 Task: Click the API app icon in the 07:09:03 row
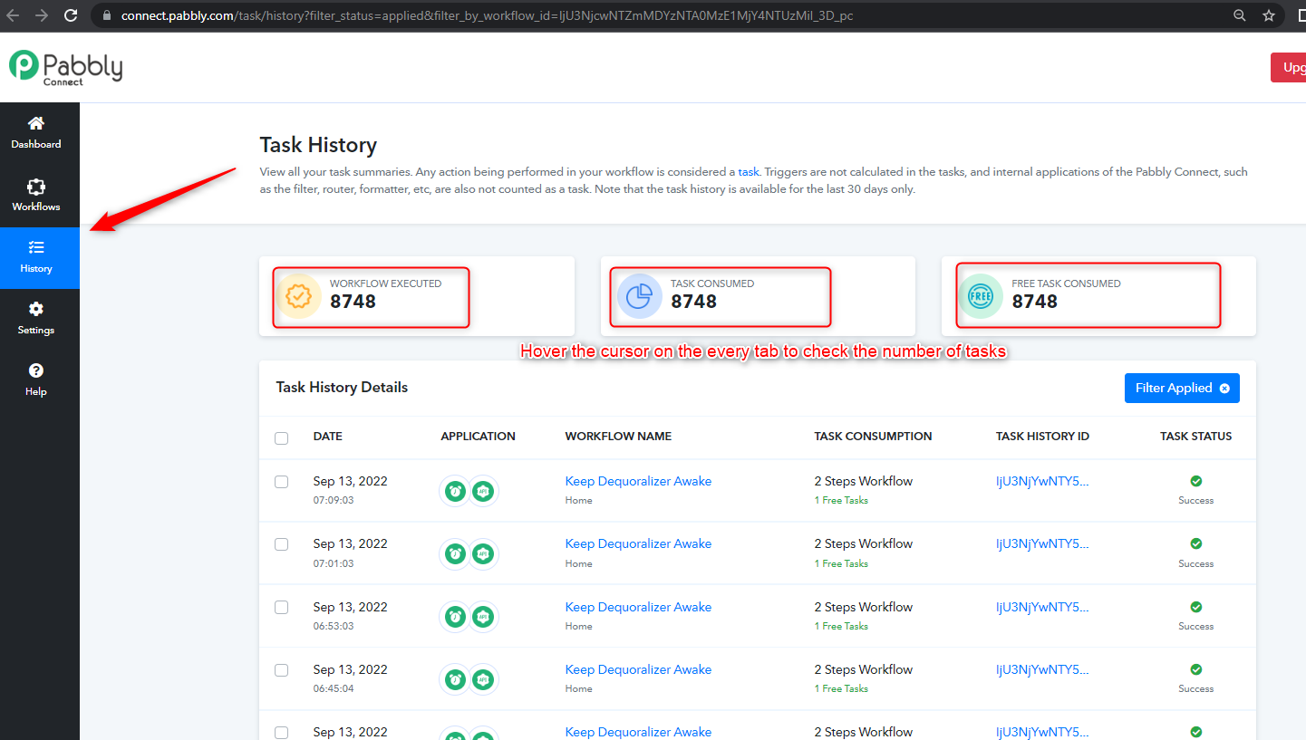[483, 491]
